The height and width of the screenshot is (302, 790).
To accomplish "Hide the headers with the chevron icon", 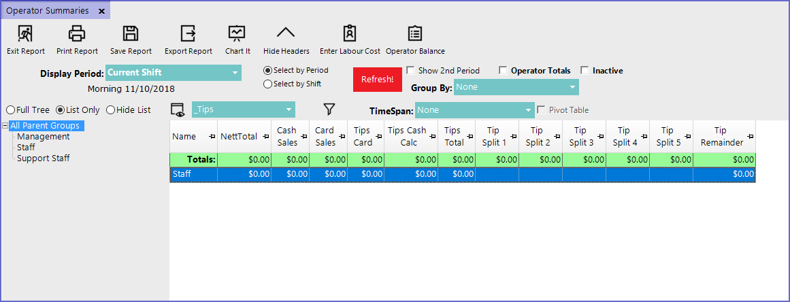I will point(286,33).
